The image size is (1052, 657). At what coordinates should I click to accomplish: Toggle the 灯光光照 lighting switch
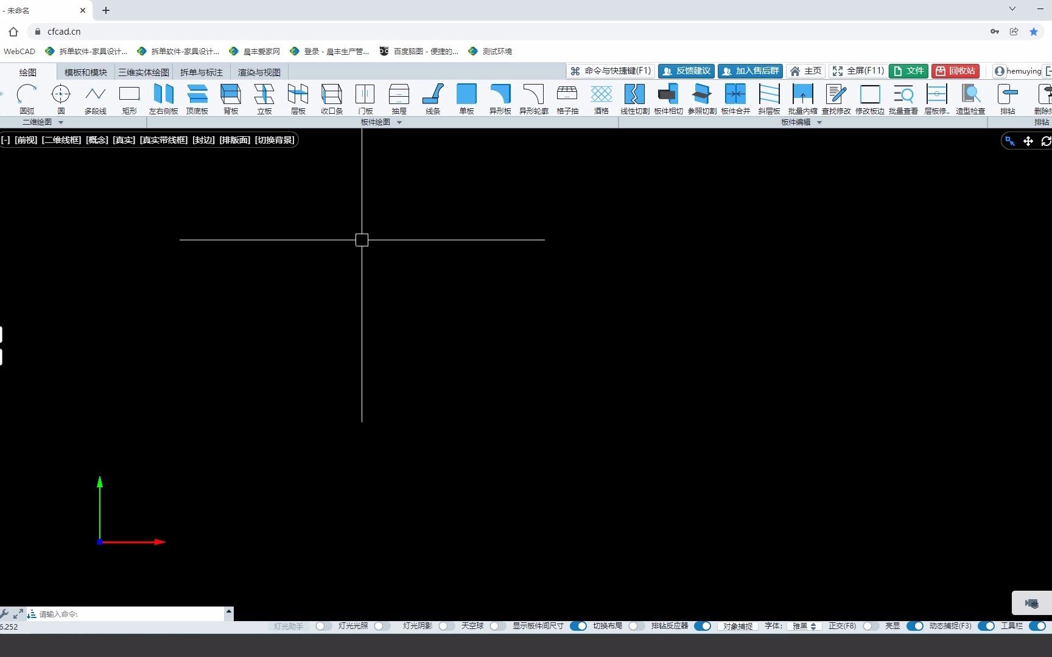point(382,626)
